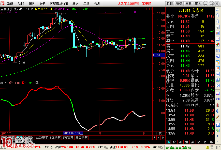
Task: Click the F10 company info icon
Action: [x=218, y=56]
